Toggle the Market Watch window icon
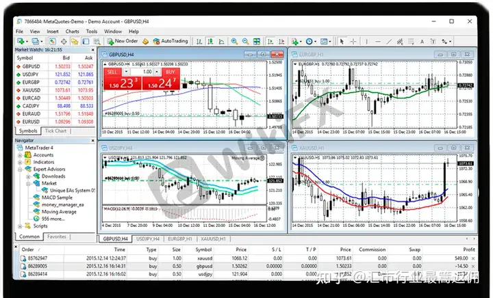 (53, 41)
